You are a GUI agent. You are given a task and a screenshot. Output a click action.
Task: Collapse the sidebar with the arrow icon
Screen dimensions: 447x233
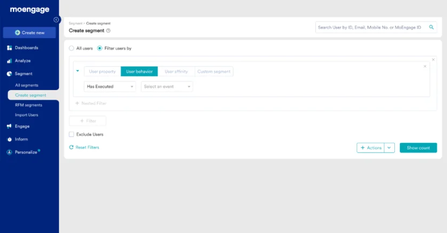(56, 20)
